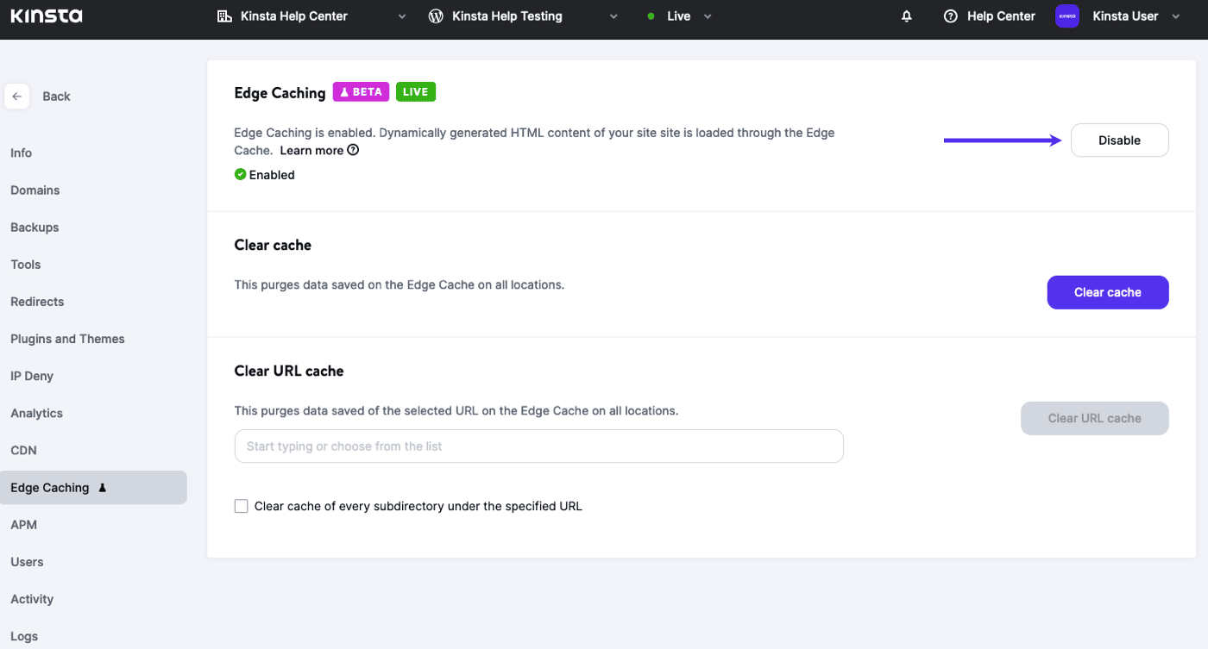Image resolution: width=1208 pixels, height=649 pixels.
Task: Go to Domains in the sidebar
Action: (x=35, y=190)
